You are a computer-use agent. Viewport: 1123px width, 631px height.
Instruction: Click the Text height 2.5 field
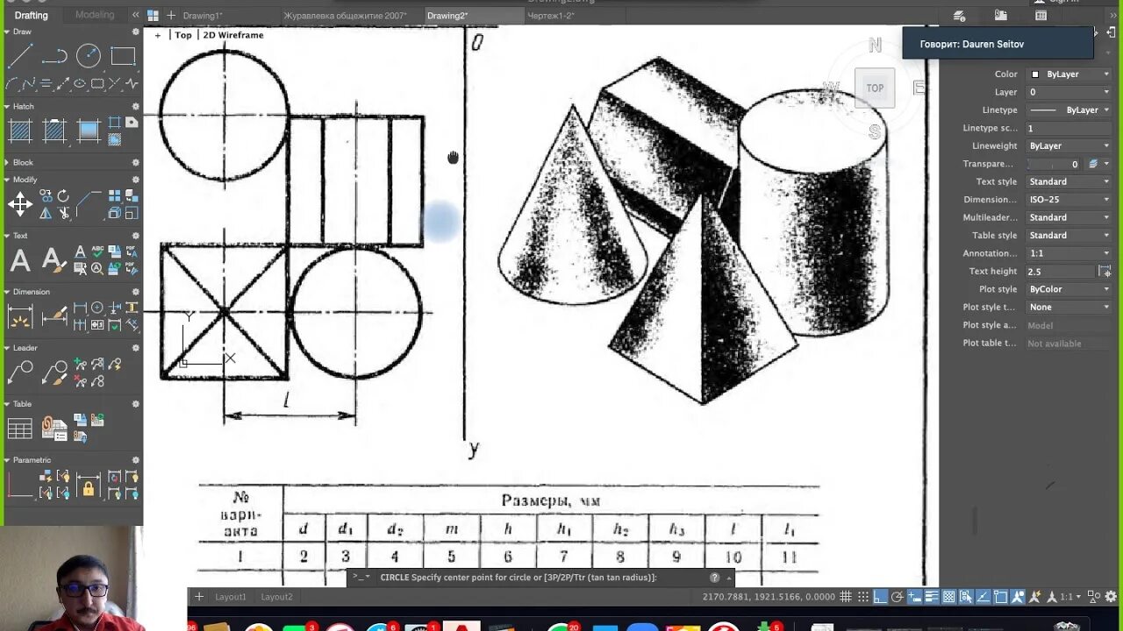[x=1062, y=272]
